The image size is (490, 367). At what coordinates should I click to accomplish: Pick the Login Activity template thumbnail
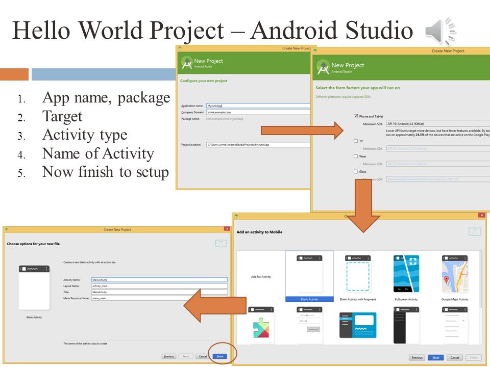click(309, 326)
